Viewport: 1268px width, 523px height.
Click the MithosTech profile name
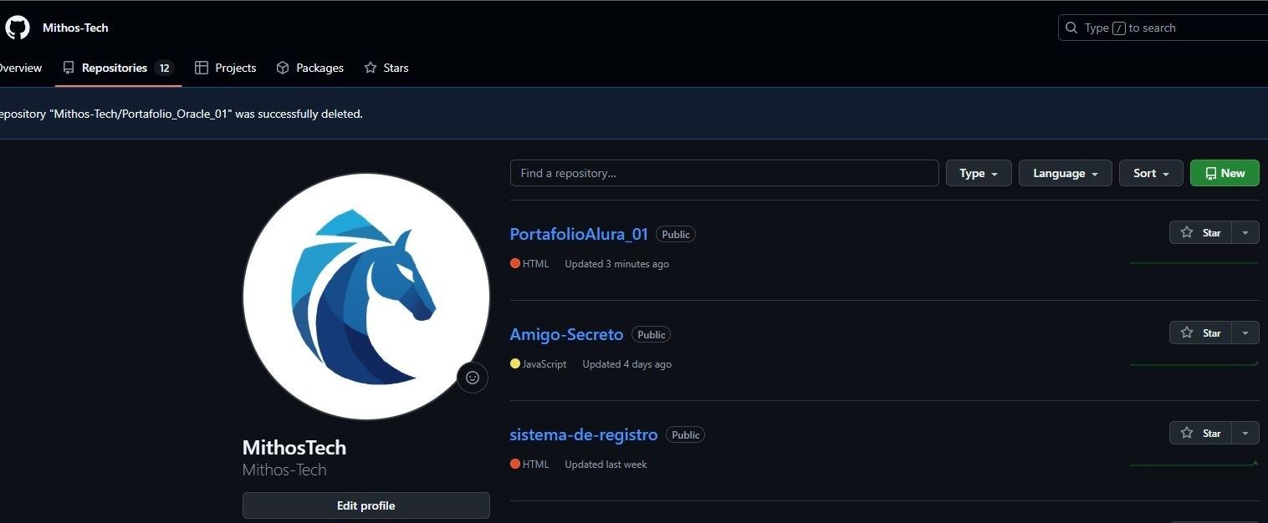click(x=294, y=448)
